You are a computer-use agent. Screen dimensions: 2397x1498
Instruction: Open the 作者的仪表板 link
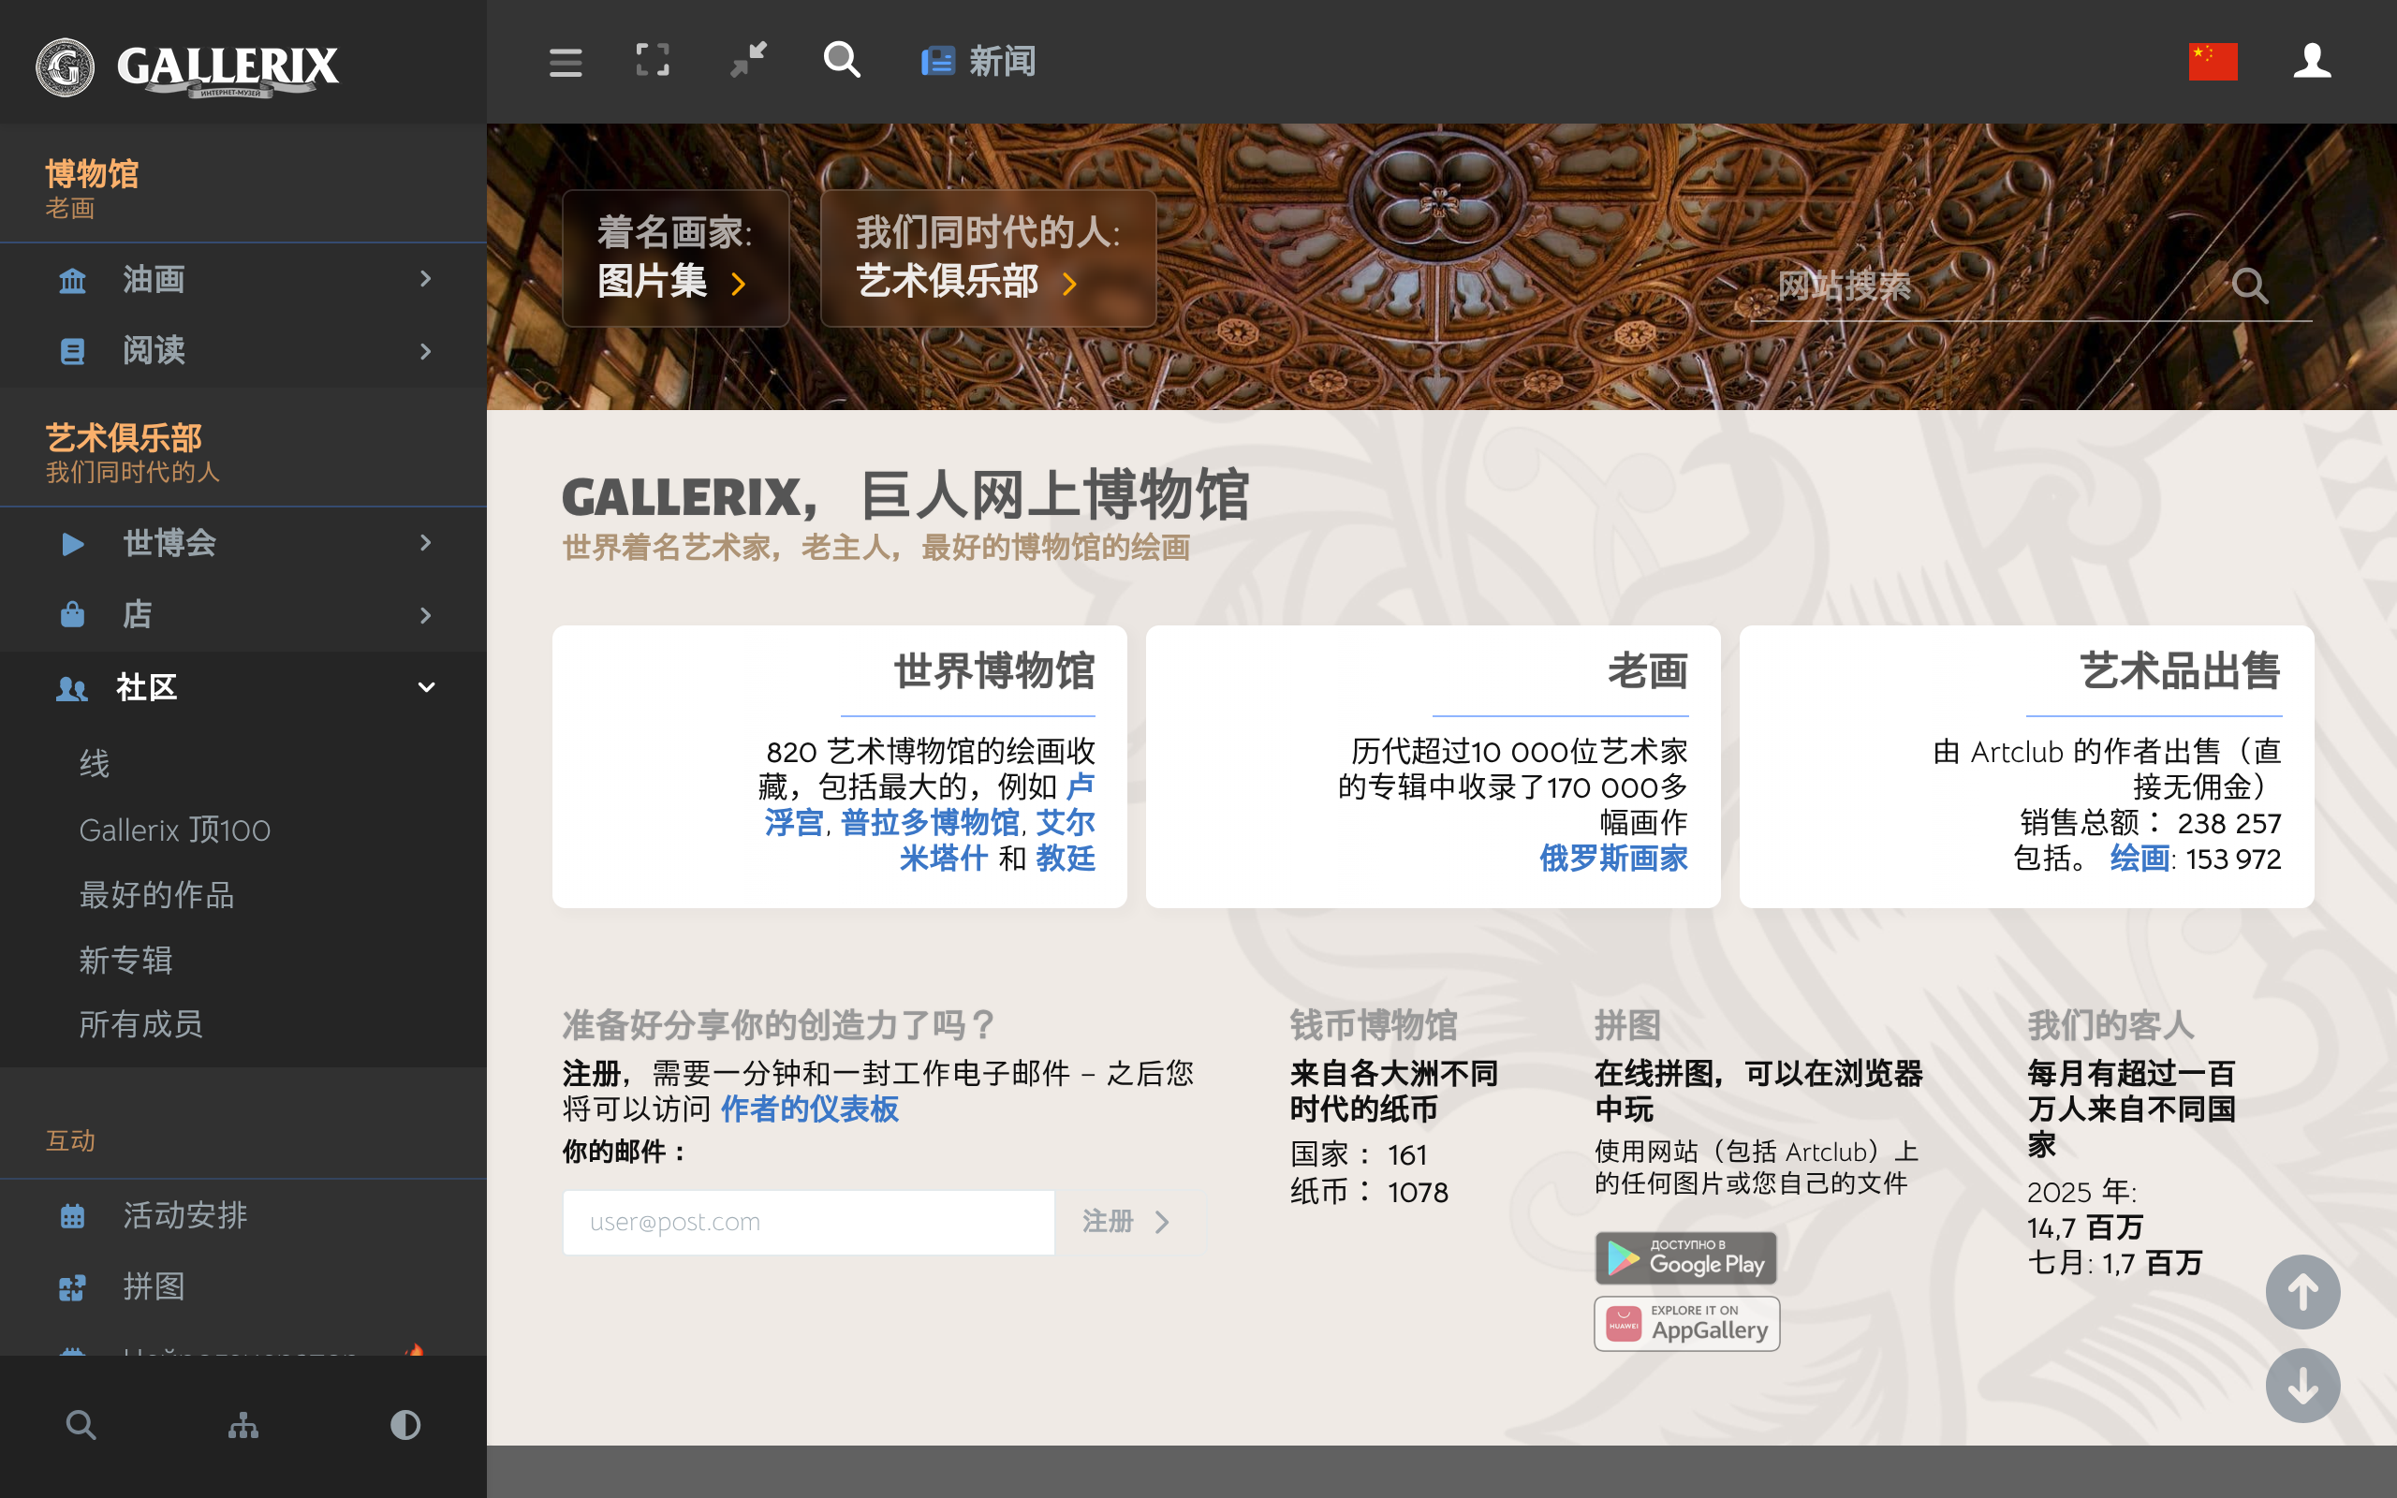[809, 1109]
